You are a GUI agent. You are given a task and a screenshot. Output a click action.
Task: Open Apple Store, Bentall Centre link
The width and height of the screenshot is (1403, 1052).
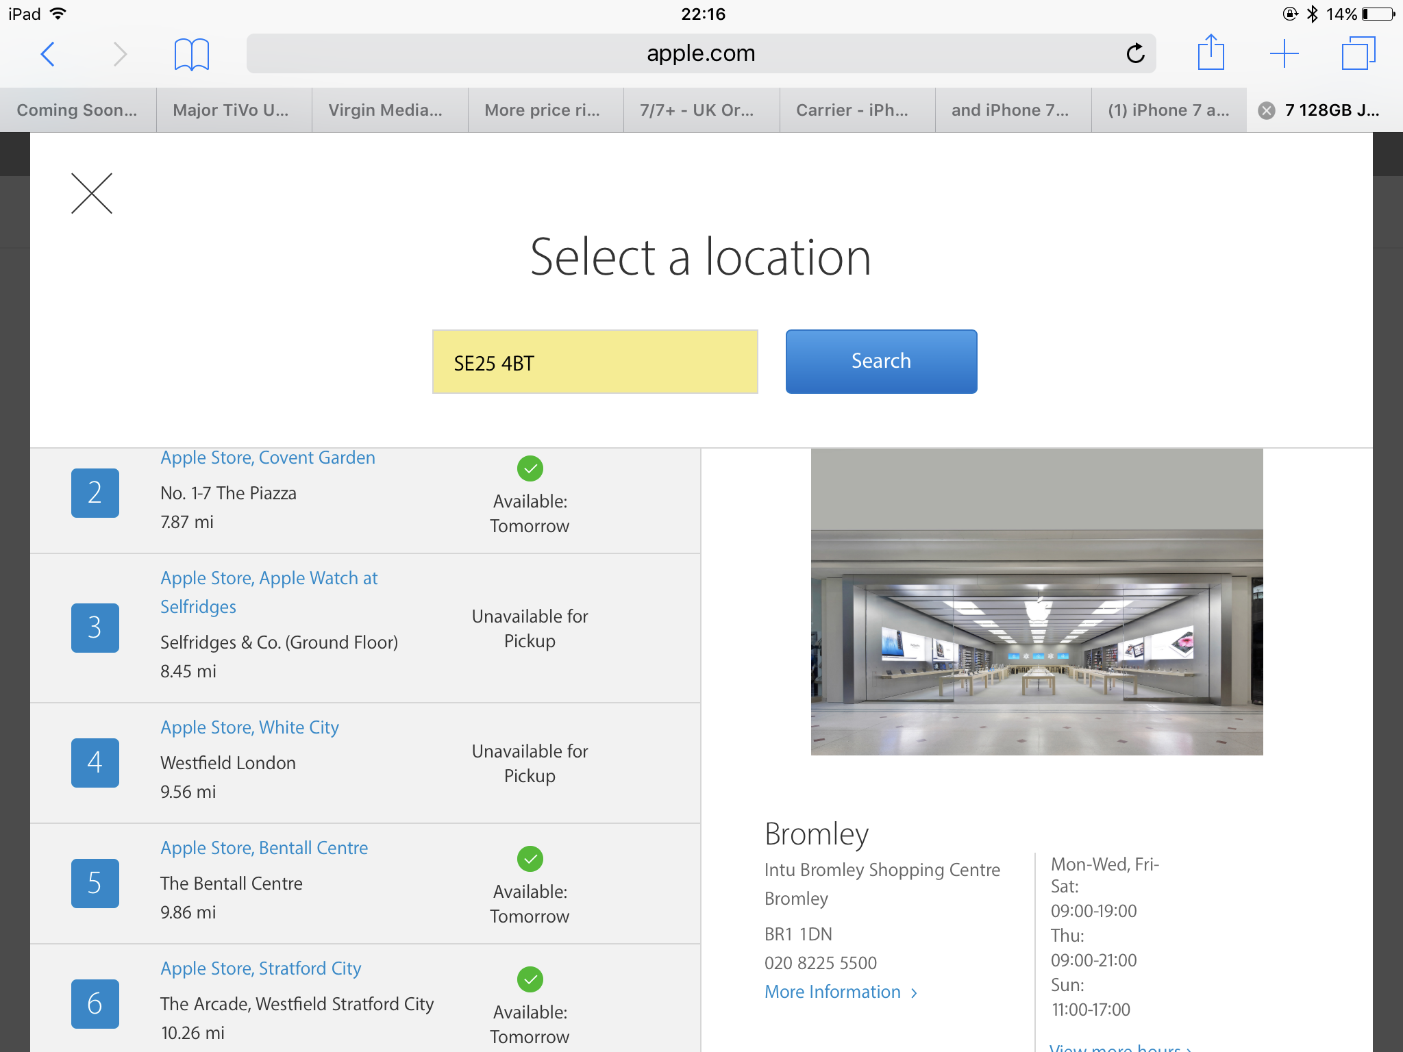click(x=264, y=848)
